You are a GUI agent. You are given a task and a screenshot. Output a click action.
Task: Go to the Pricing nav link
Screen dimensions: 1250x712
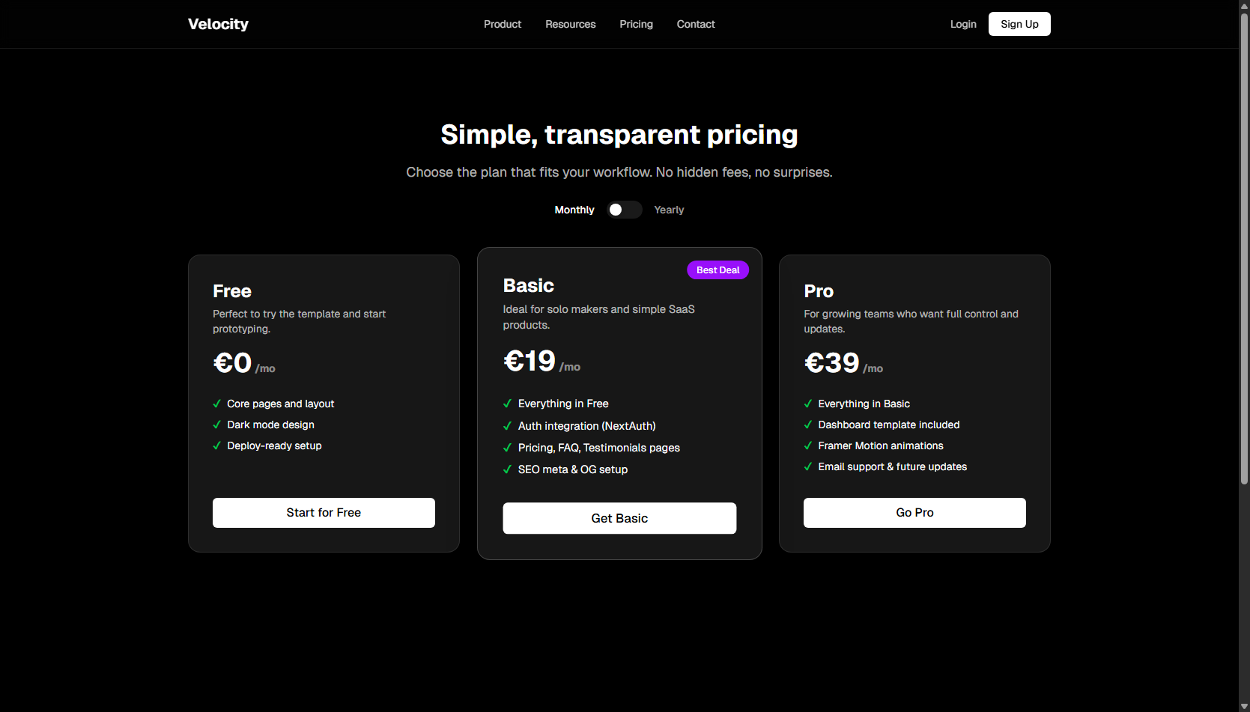point(636,24)
